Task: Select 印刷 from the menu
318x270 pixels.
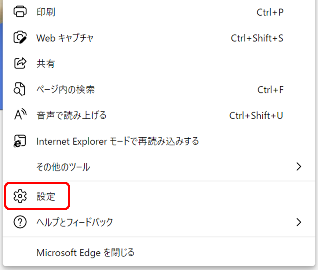Action: 159,12
